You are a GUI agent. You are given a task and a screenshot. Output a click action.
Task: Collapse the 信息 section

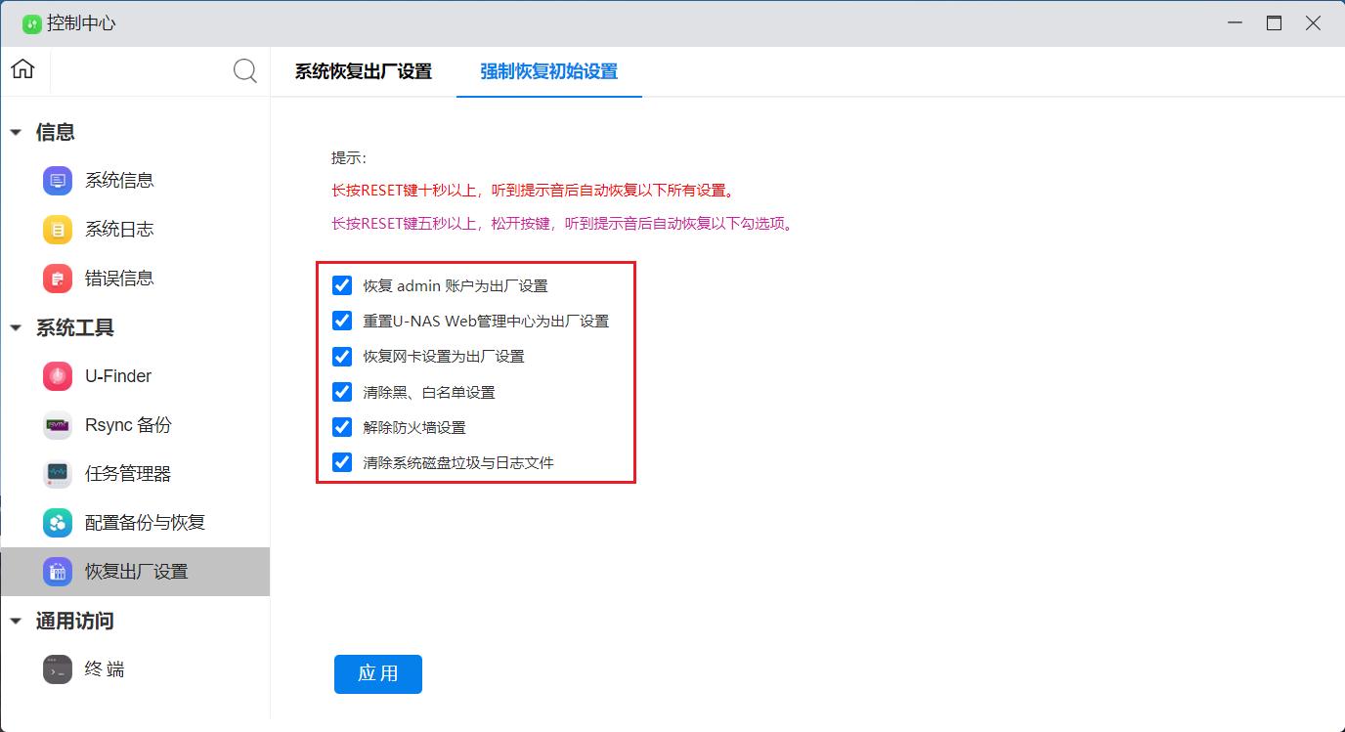(15, 132)
